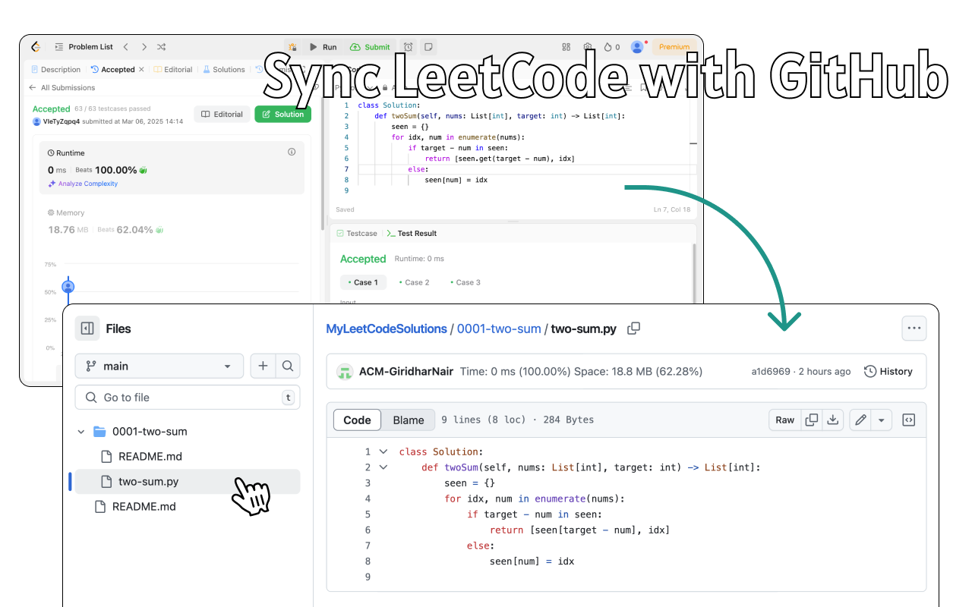Collapse the Files side panel icon
The height and width of the screenshot is (607, 972).
point(87,329)
